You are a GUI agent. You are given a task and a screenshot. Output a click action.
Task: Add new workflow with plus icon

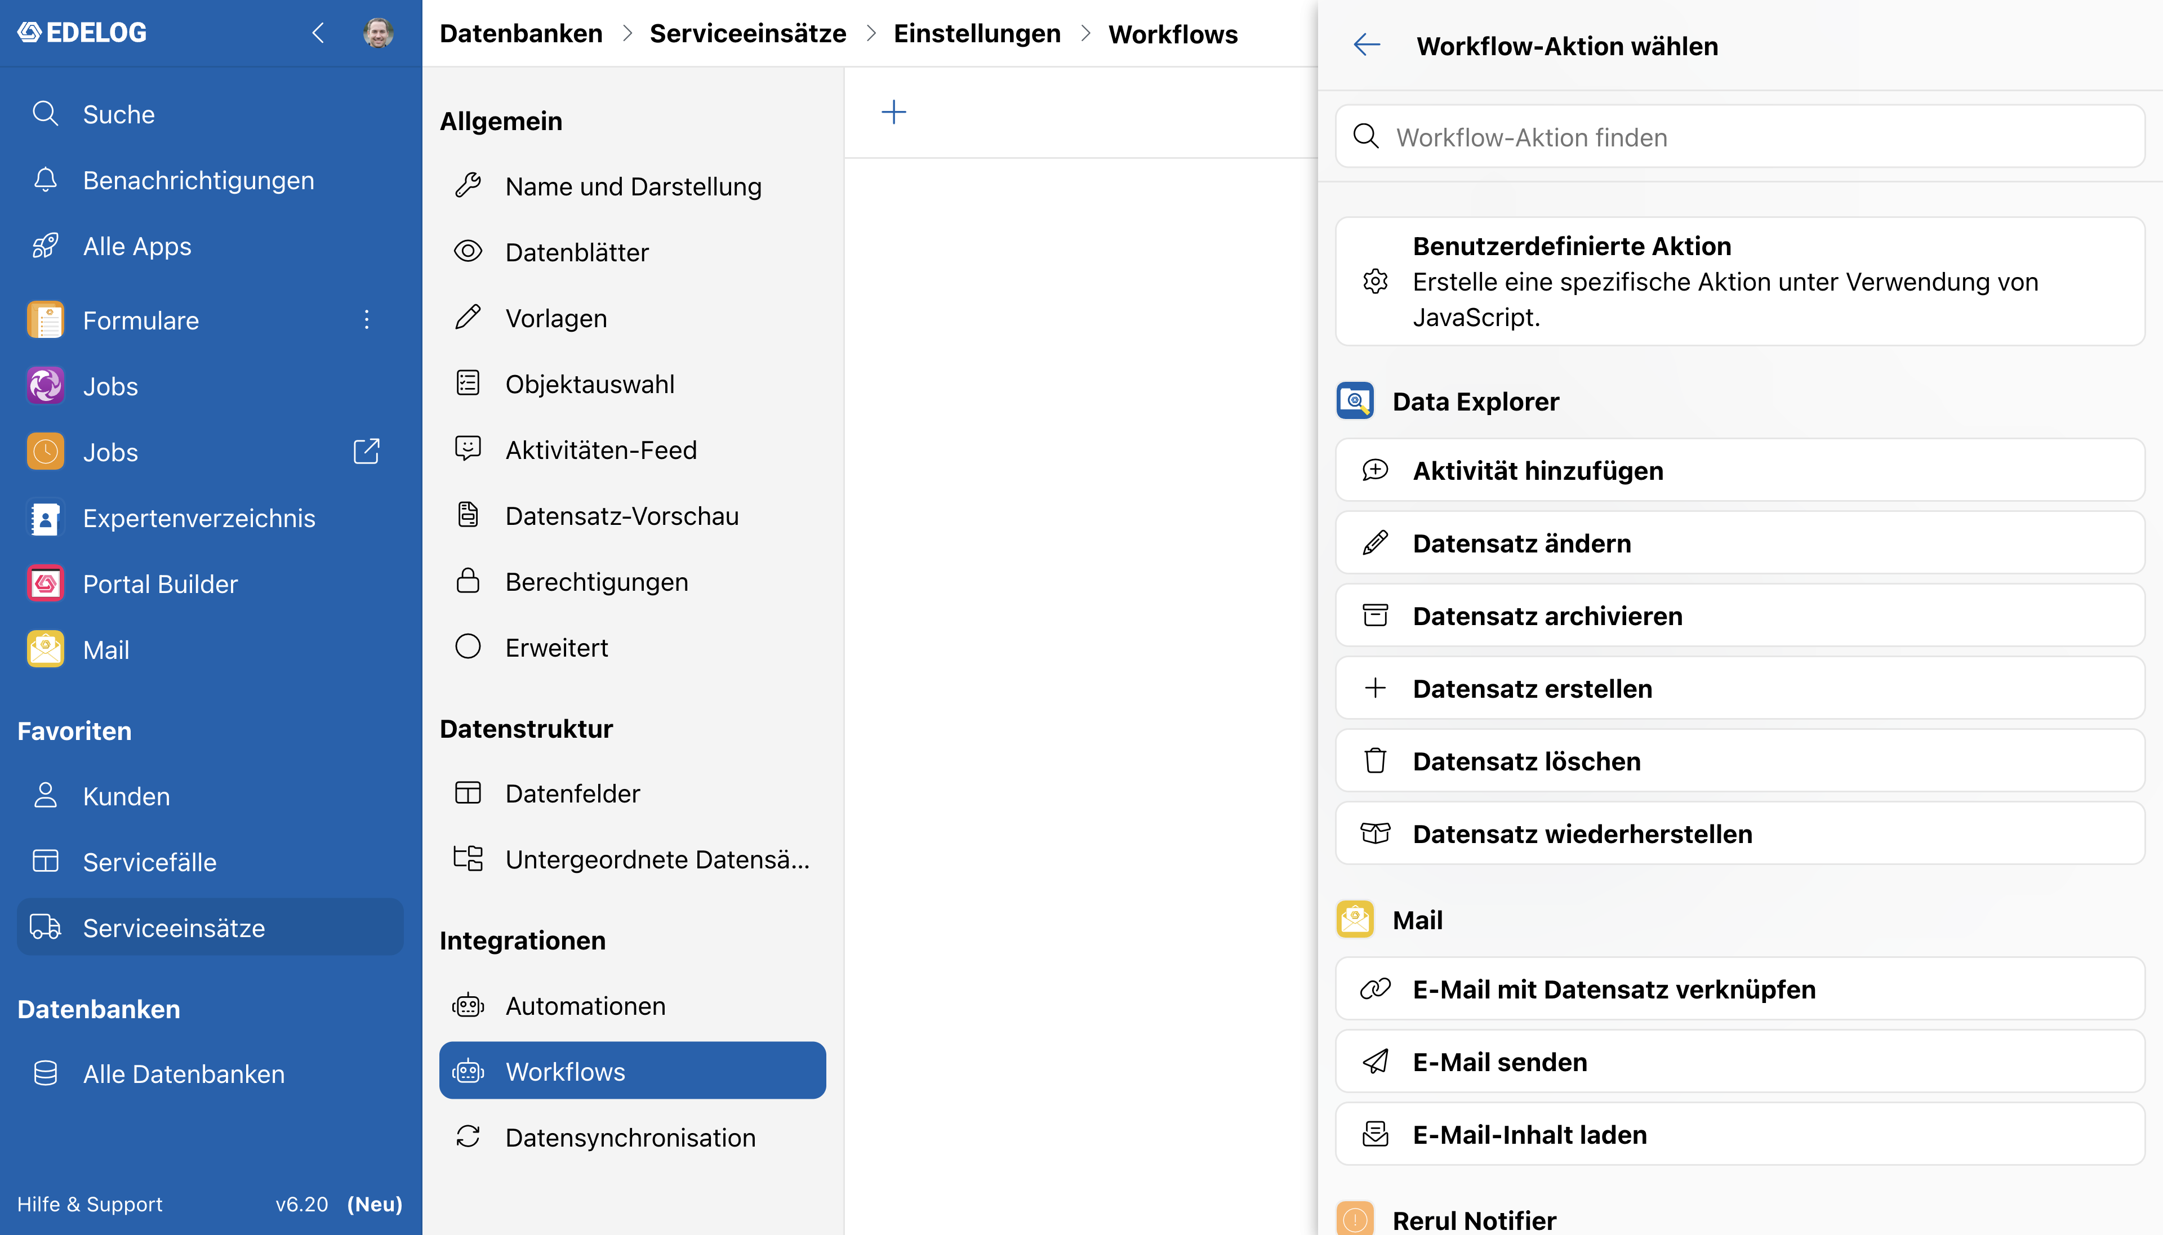tap(893, 112)
